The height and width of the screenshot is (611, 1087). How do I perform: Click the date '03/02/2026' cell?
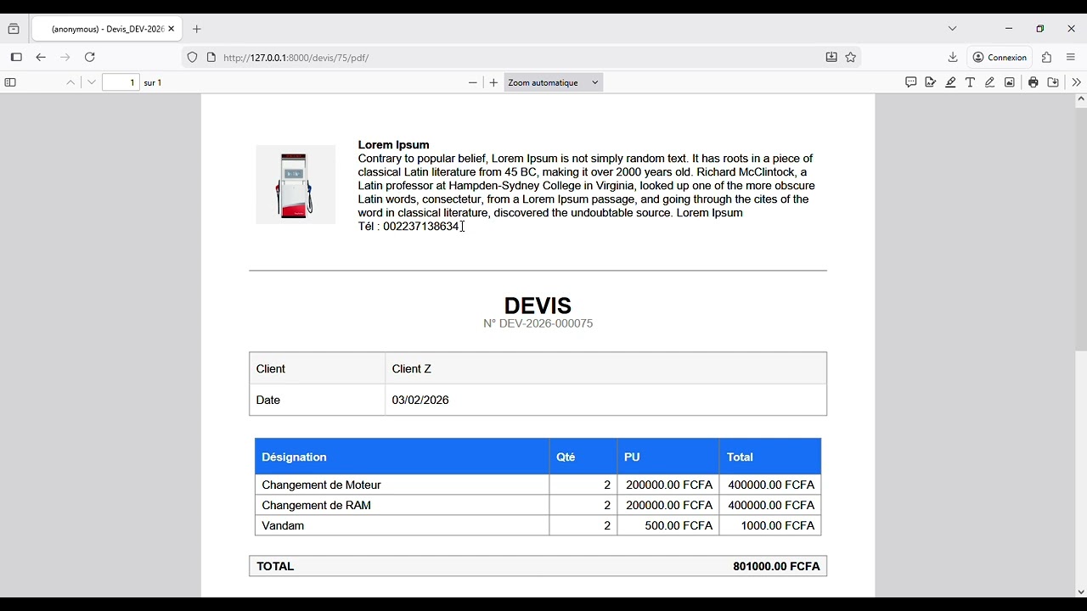[605, 400]
